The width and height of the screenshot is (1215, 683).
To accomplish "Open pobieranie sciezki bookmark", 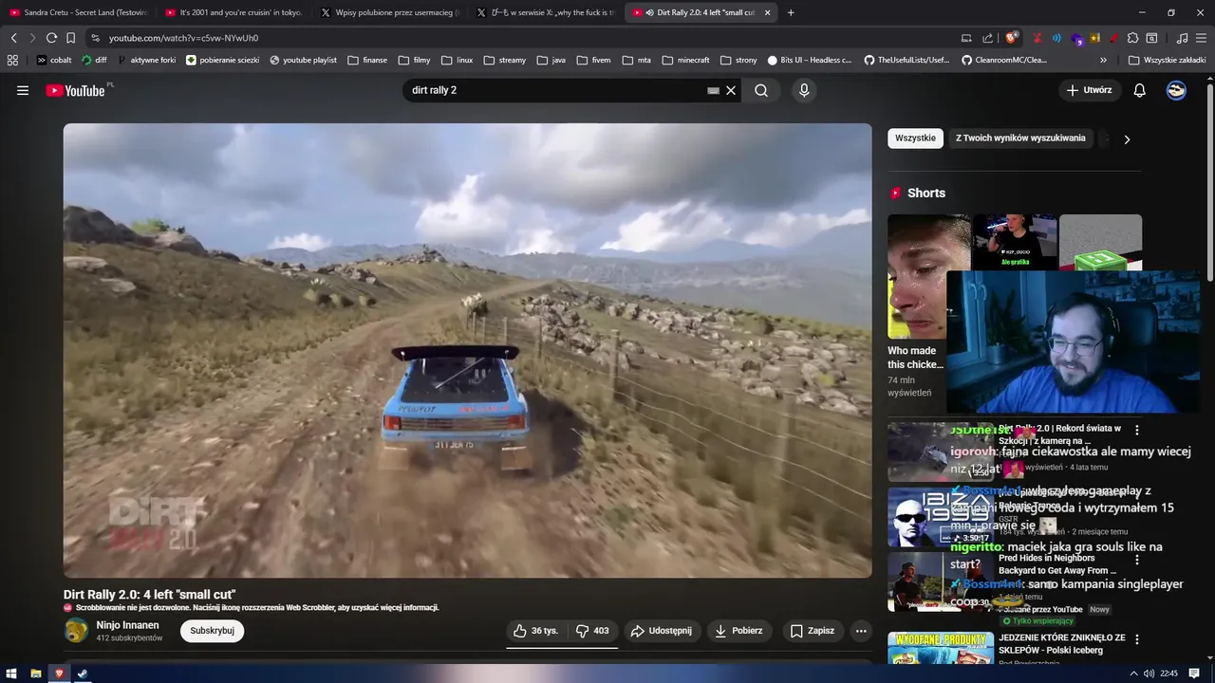I will pyautogui.click(x=223, y=60).
